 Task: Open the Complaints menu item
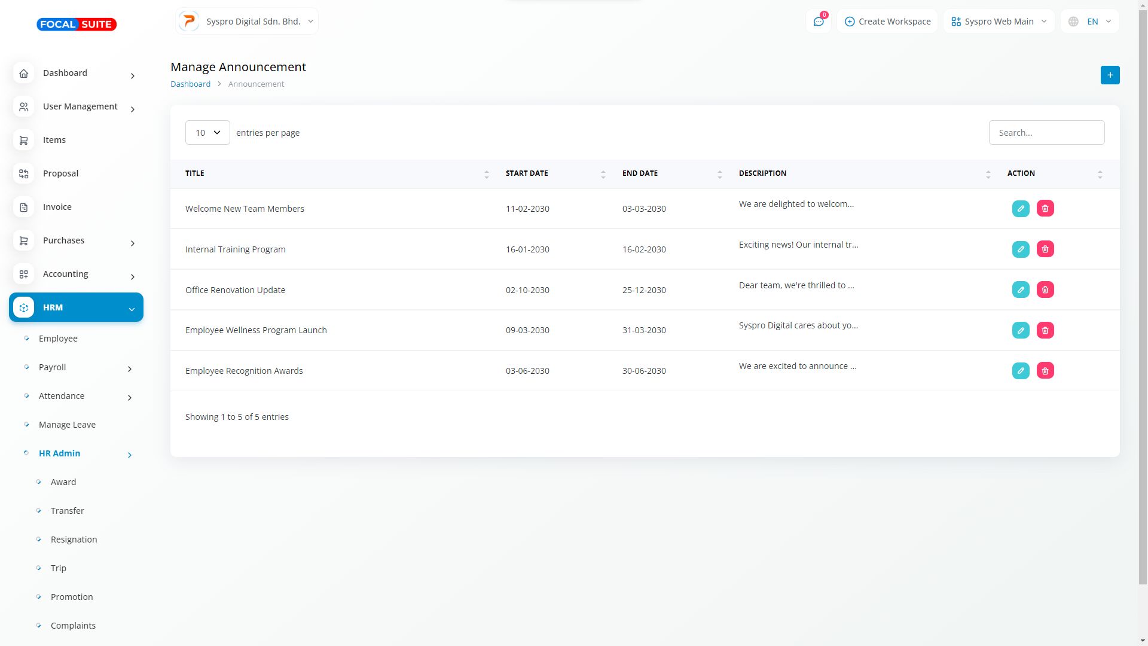[x=73, y=626]
